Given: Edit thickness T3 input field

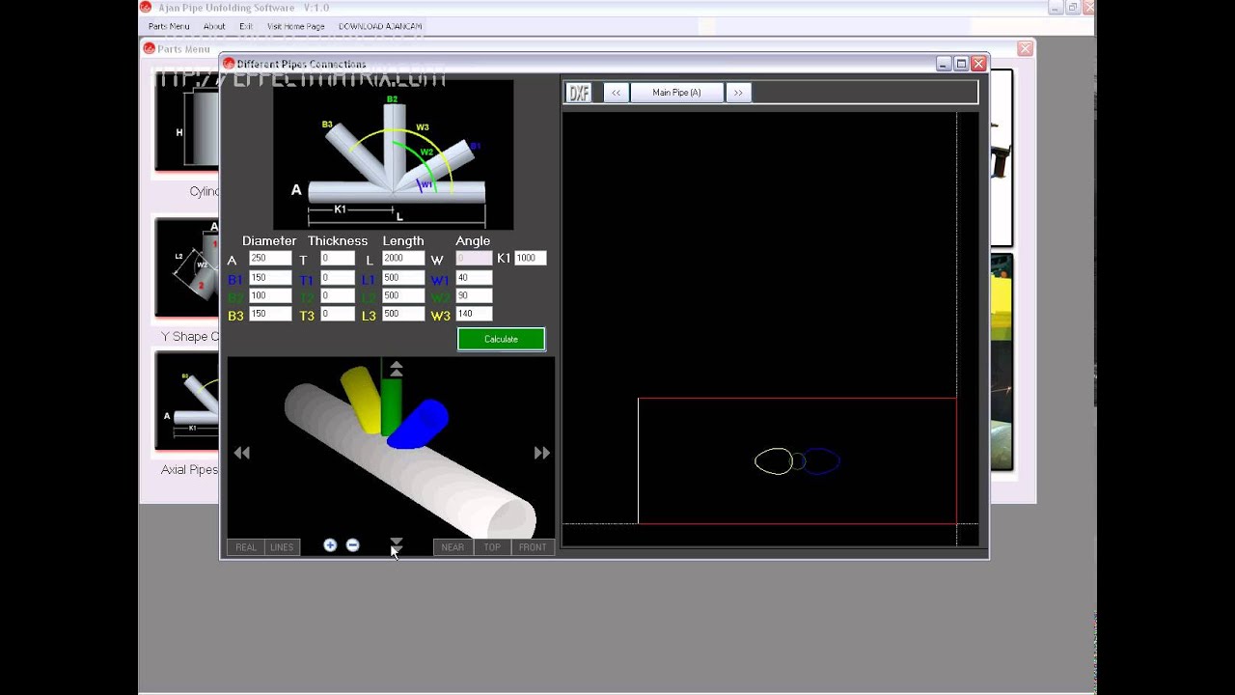Looking at the screenshot, I should (338, 314).
